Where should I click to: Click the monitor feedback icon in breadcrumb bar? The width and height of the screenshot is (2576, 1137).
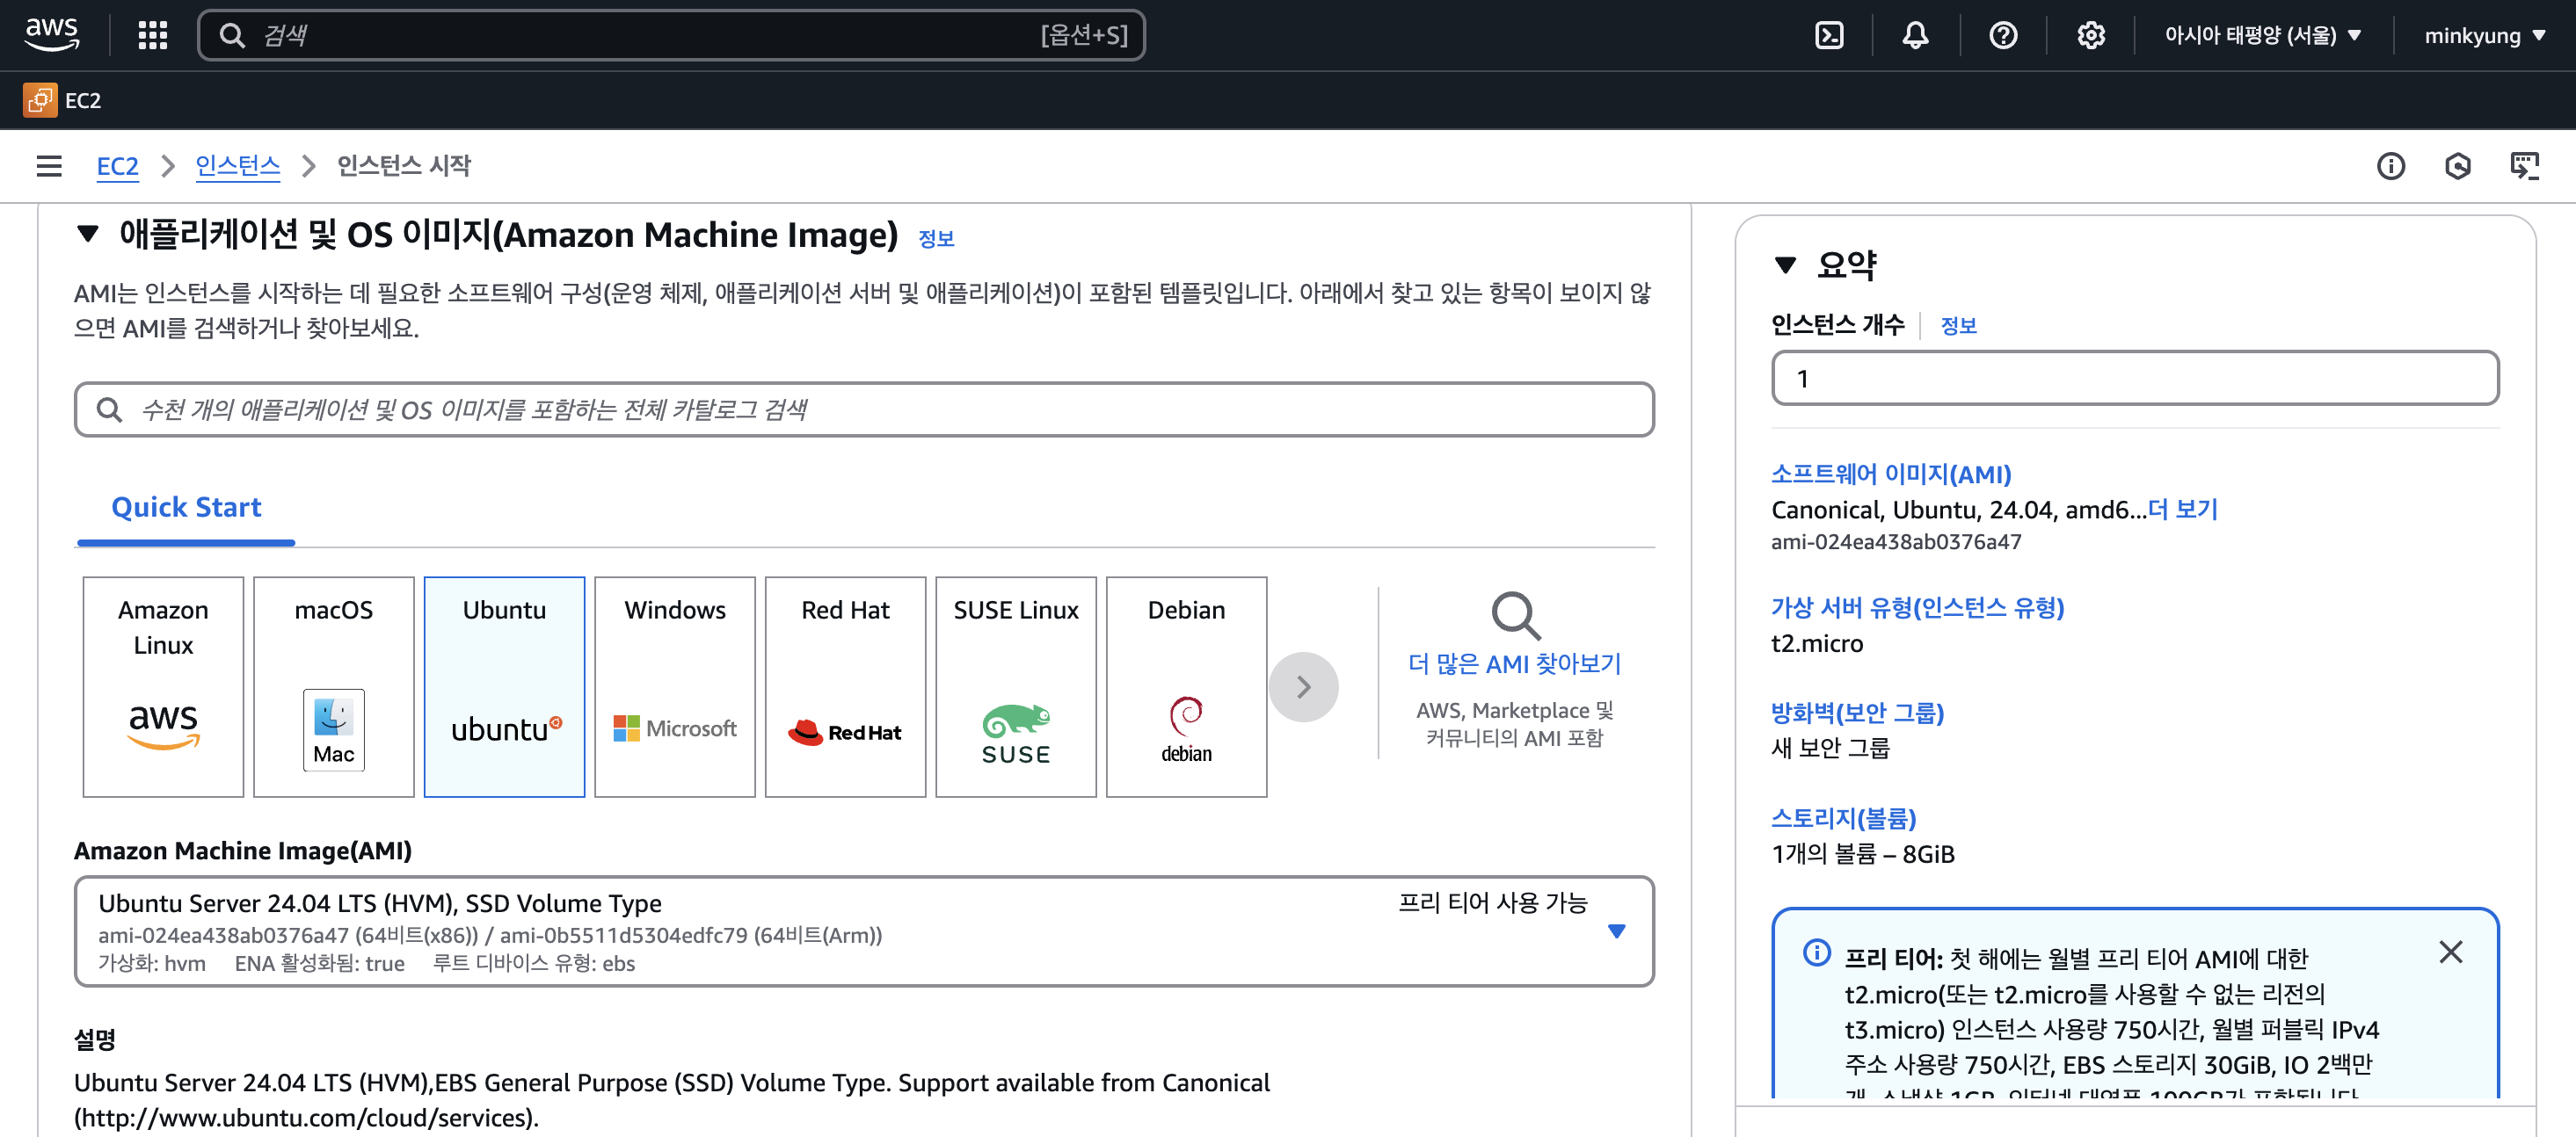click(2524, 166)
